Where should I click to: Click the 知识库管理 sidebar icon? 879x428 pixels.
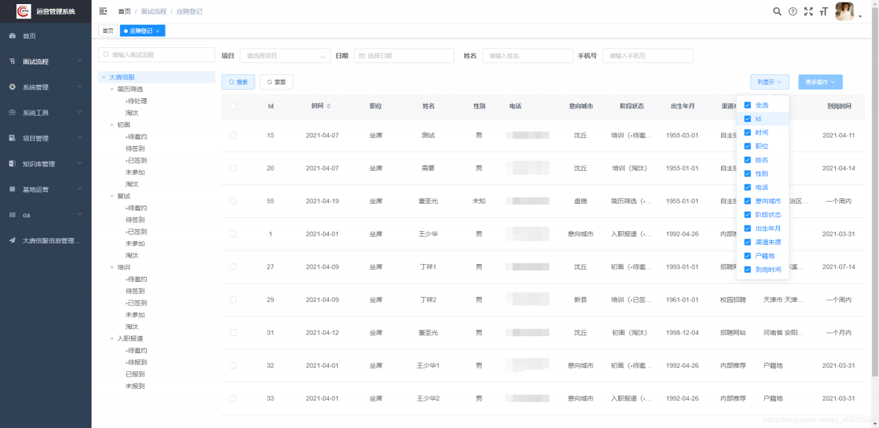12,164
